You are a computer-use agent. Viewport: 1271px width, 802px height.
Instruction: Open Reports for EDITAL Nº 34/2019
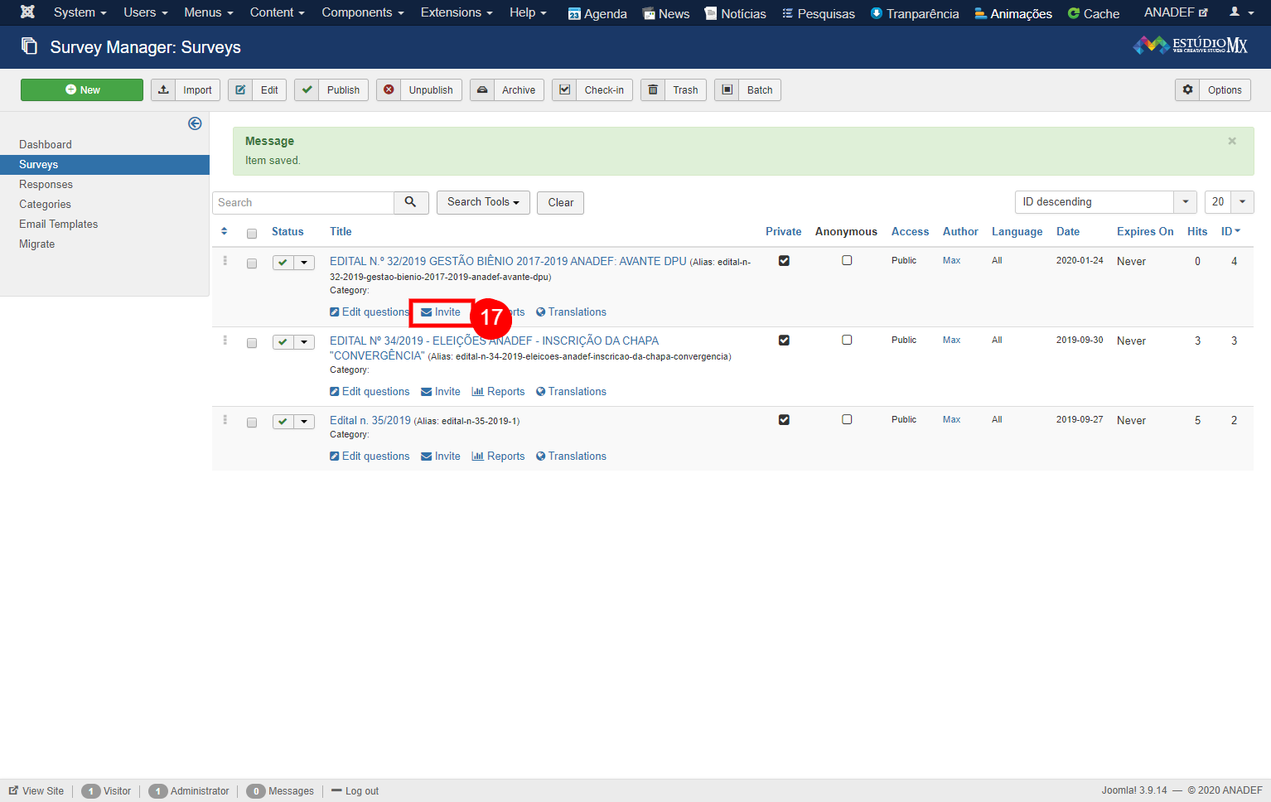tap(498, 392)
